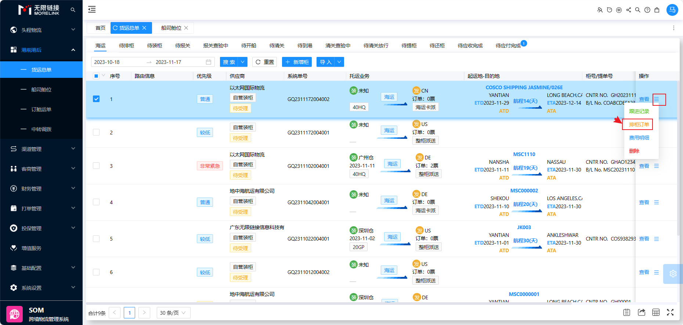The height and width of the screenshot is (325, 683).
Task: Open 船司舱位 in the sidebar
Action: pyautogui.click(x=41, y=89)
